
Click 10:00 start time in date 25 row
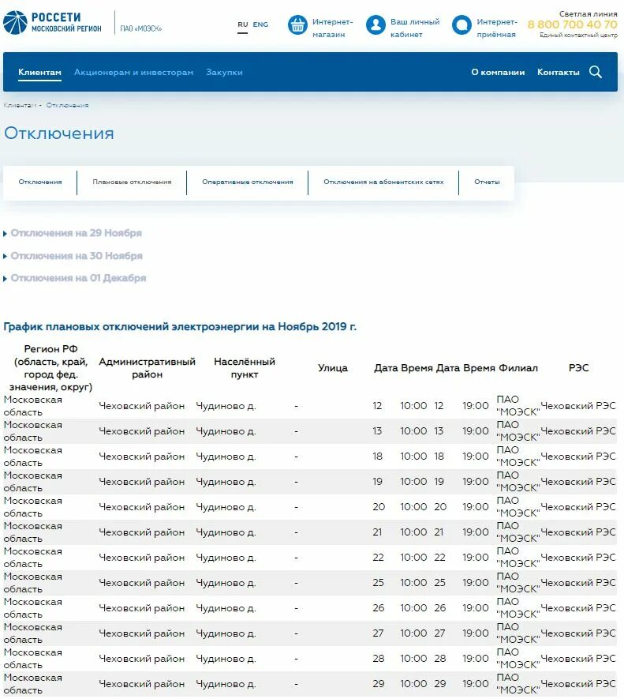tap(413, 583)
